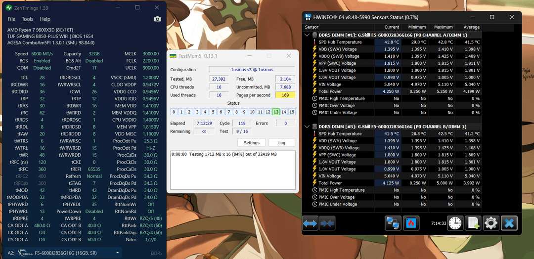Click the Log button in TestMem5
534x259 pixels.
pyautogui.click(x=282, y=143)
